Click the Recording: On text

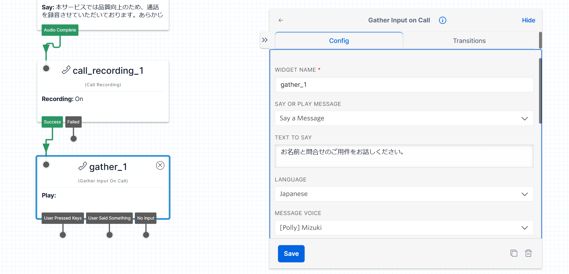coord(62,99)
